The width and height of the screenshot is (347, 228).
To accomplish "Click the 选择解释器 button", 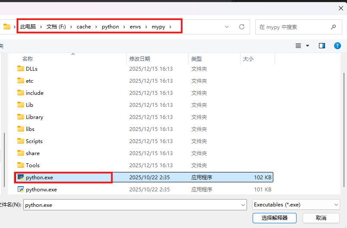I will click(x=275, y=218).
